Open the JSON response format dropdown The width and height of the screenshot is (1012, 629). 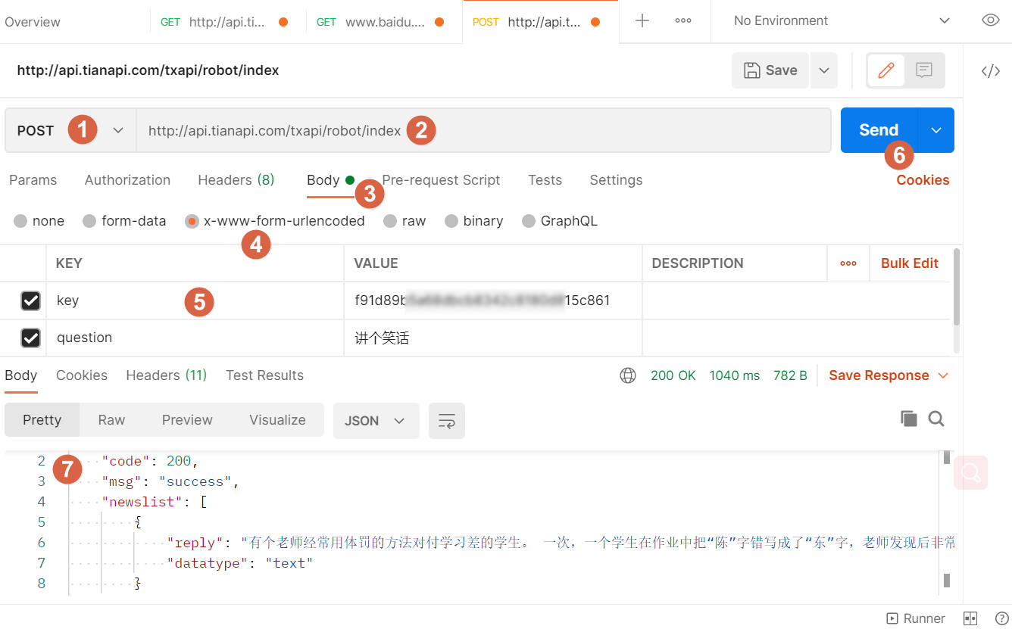(x=376, y=421)
